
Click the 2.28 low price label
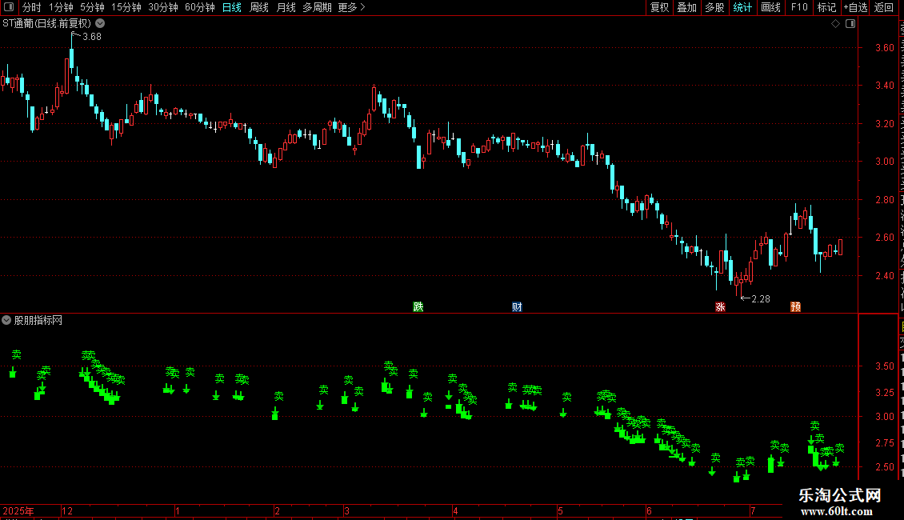[x=761, y=298]
